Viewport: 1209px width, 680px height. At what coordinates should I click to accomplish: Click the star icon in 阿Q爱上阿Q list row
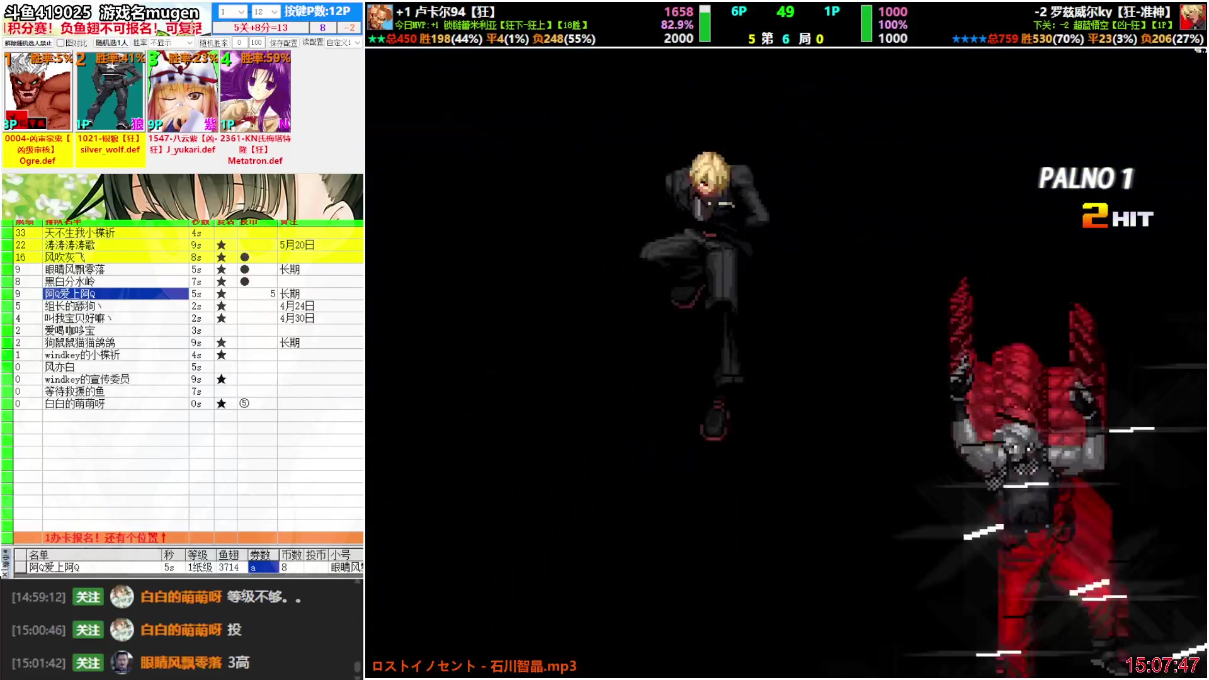[221, 294]
